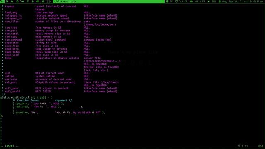Select the highlighted terminal tag in the bar

click(2, 2)
